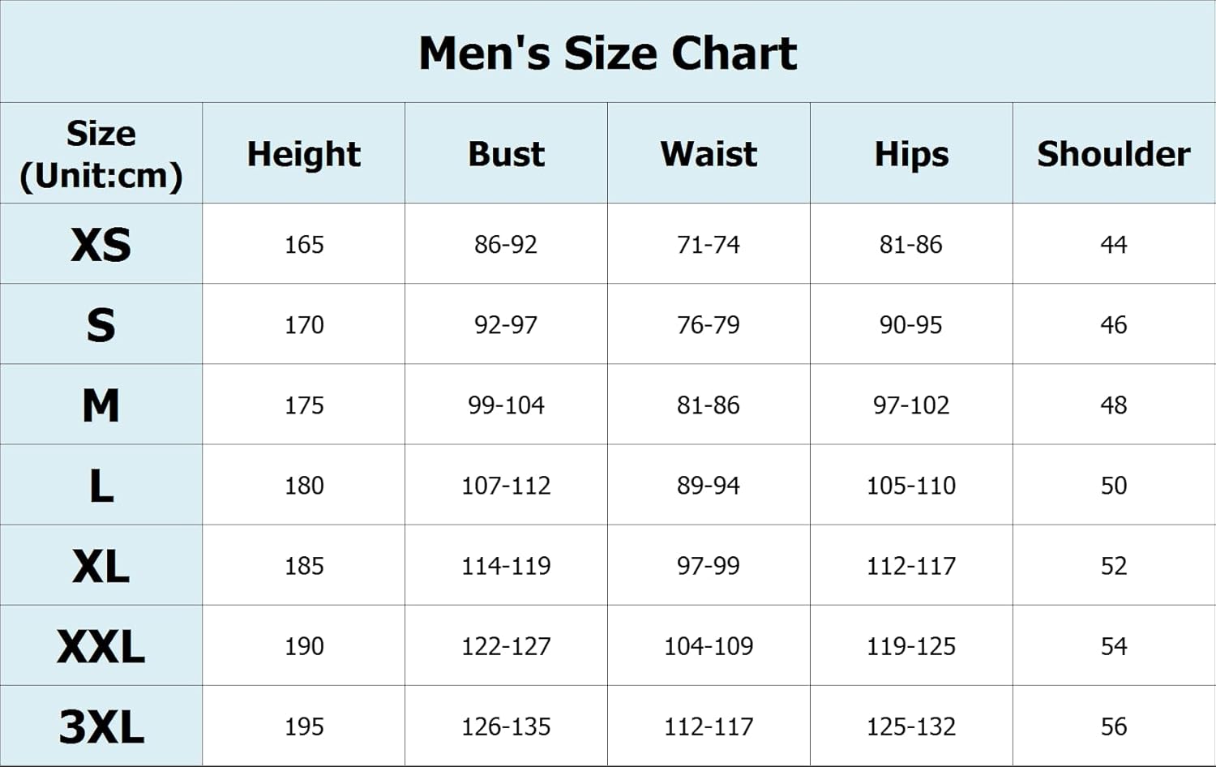Click the Men's Size Chart title
This screenshot has width=1216, height=767.
pyautogui.click(x=608, y=54)
